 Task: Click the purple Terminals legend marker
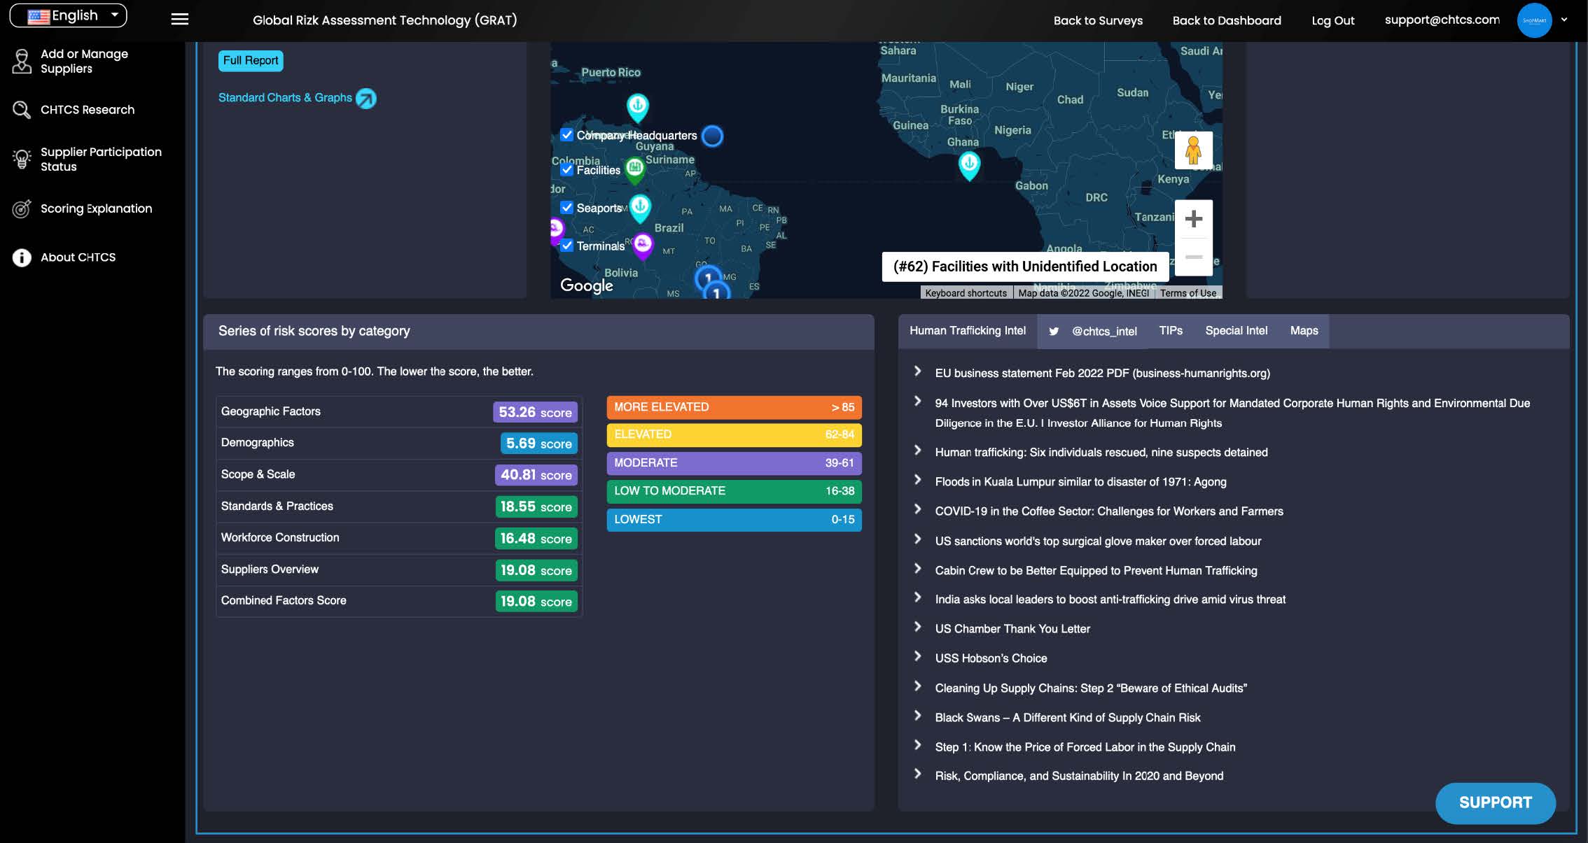pos(643,246)
